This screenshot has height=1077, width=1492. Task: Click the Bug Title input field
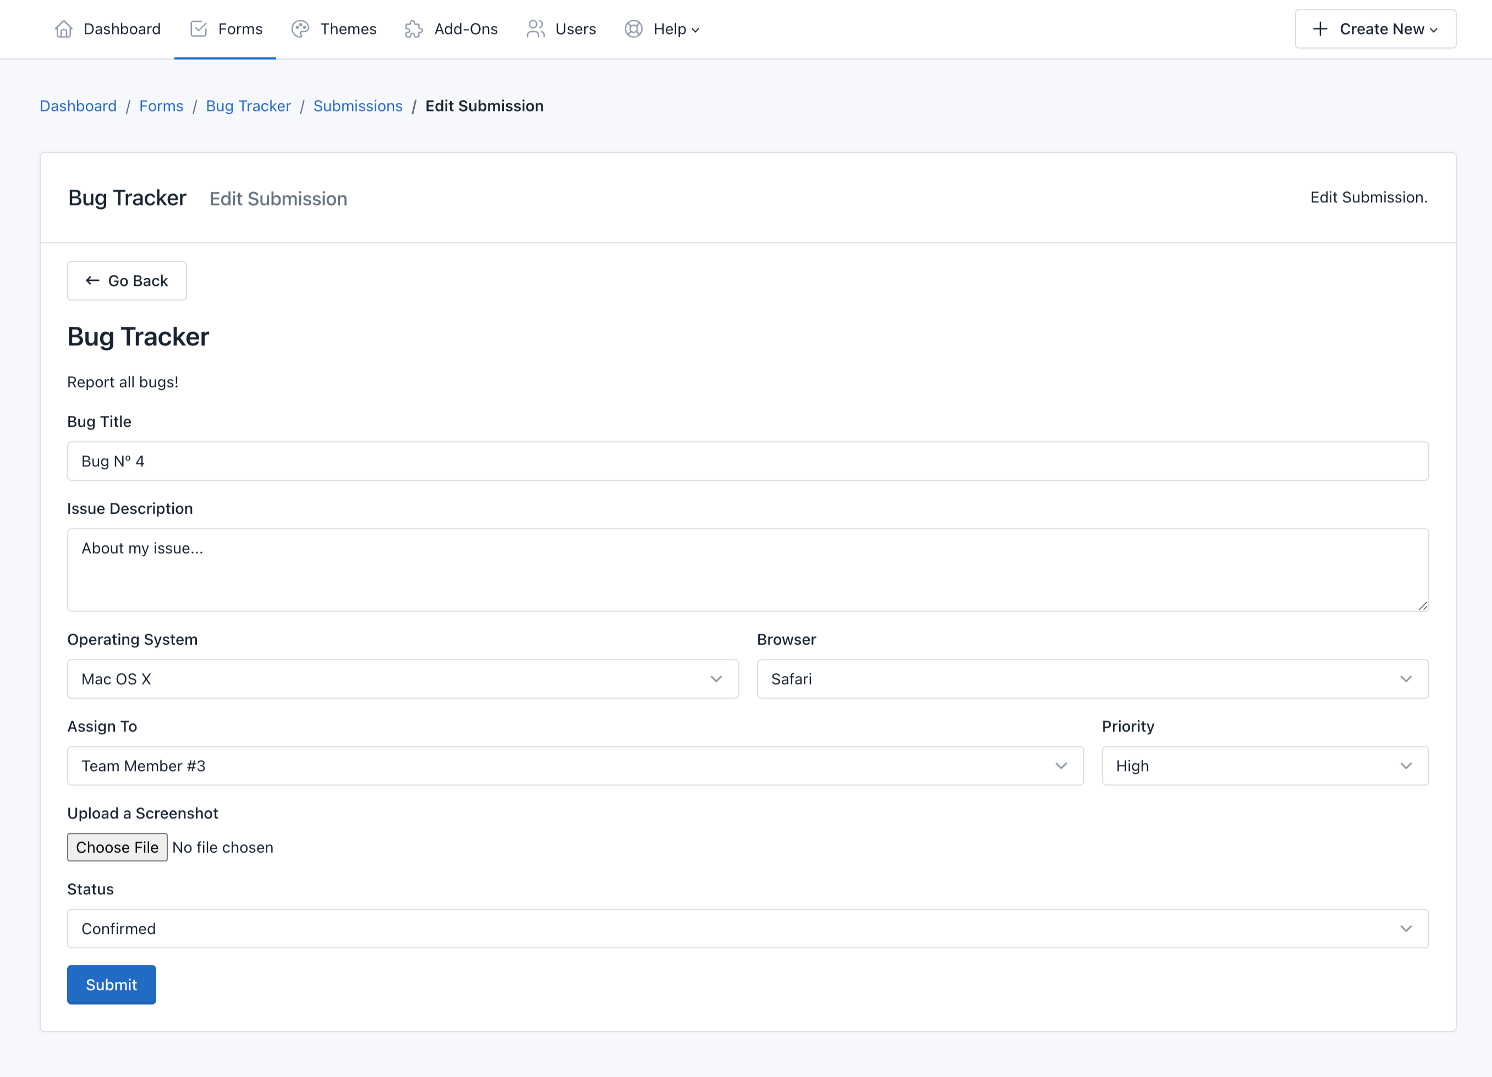(747, 461)
